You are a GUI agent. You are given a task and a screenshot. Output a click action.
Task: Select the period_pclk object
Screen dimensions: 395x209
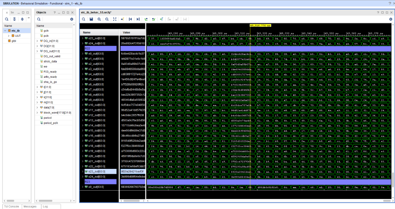point(51,123)
